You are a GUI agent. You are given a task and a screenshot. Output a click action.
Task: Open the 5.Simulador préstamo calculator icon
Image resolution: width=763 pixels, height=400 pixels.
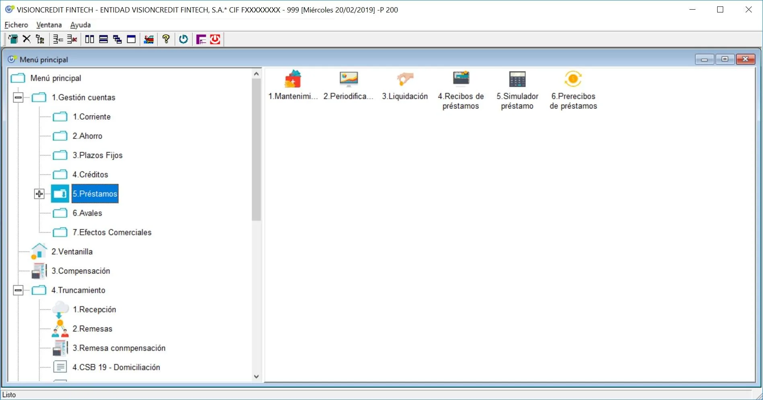tap(517, 79)
